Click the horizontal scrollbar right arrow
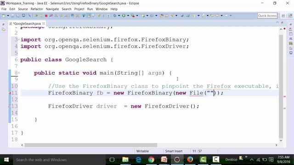 [276, 145]
